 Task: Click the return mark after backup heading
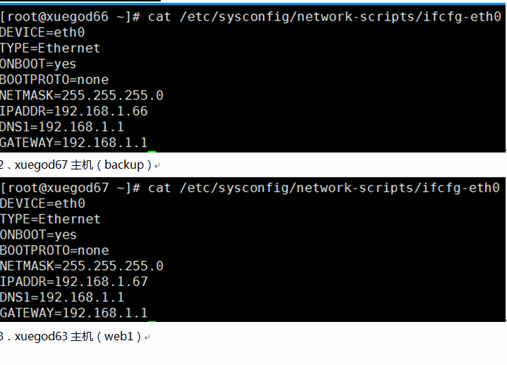tap(157, 166)
